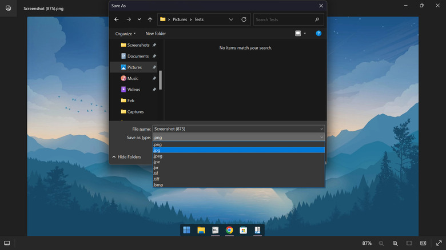Viewport: 446px width, 250px height.
Task: Click the Back arrow in Save As dialog
Action: pos(117,19)
